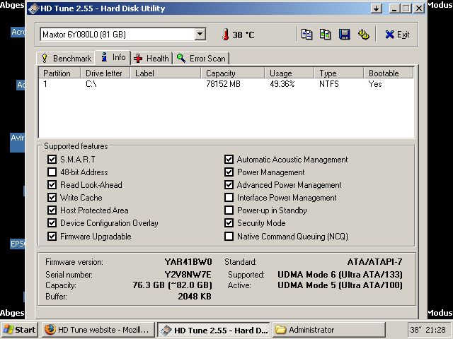Screen dimensions: 453x339
Task: Toggle the 48-bit Address checkbox
Action: point(52,172)
